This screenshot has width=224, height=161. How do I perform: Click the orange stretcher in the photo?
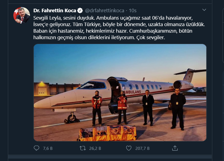[x=107, y=133]
